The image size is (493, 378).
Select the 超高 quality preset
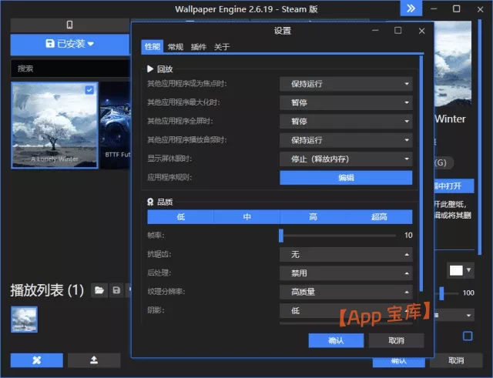379,217
